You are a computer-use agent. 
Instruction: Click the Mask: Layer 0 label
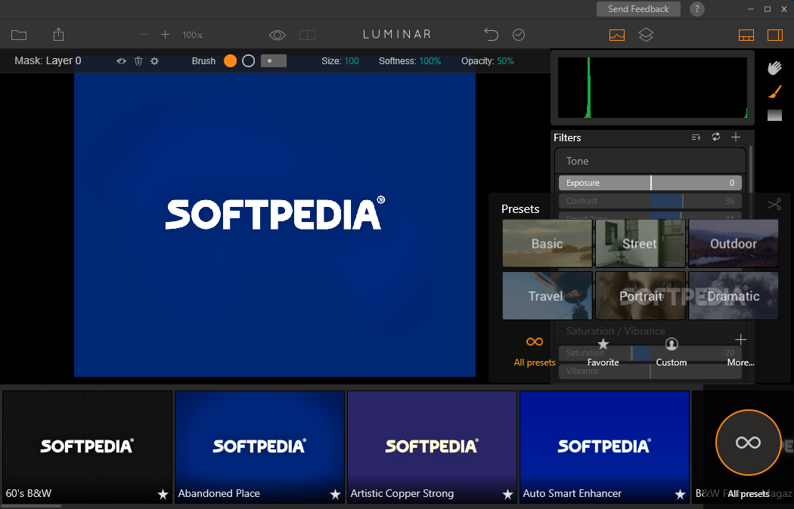click(48, 60)
